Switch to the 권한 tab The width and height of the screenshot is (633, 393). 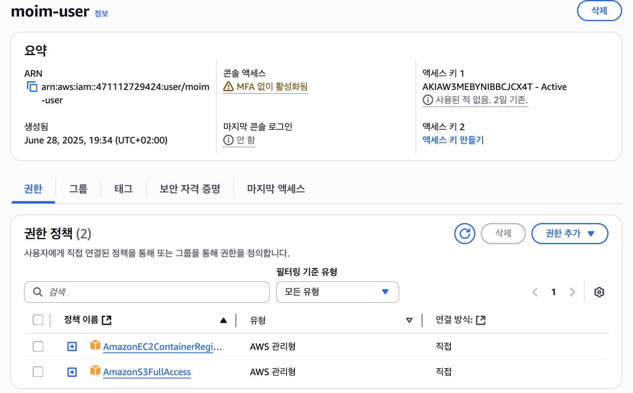pos(33,189)
